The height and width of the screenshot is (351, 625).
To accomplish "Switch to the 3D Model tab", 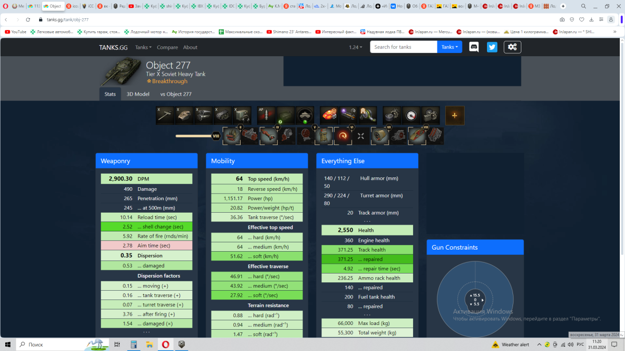I will (x=138, y=94).
